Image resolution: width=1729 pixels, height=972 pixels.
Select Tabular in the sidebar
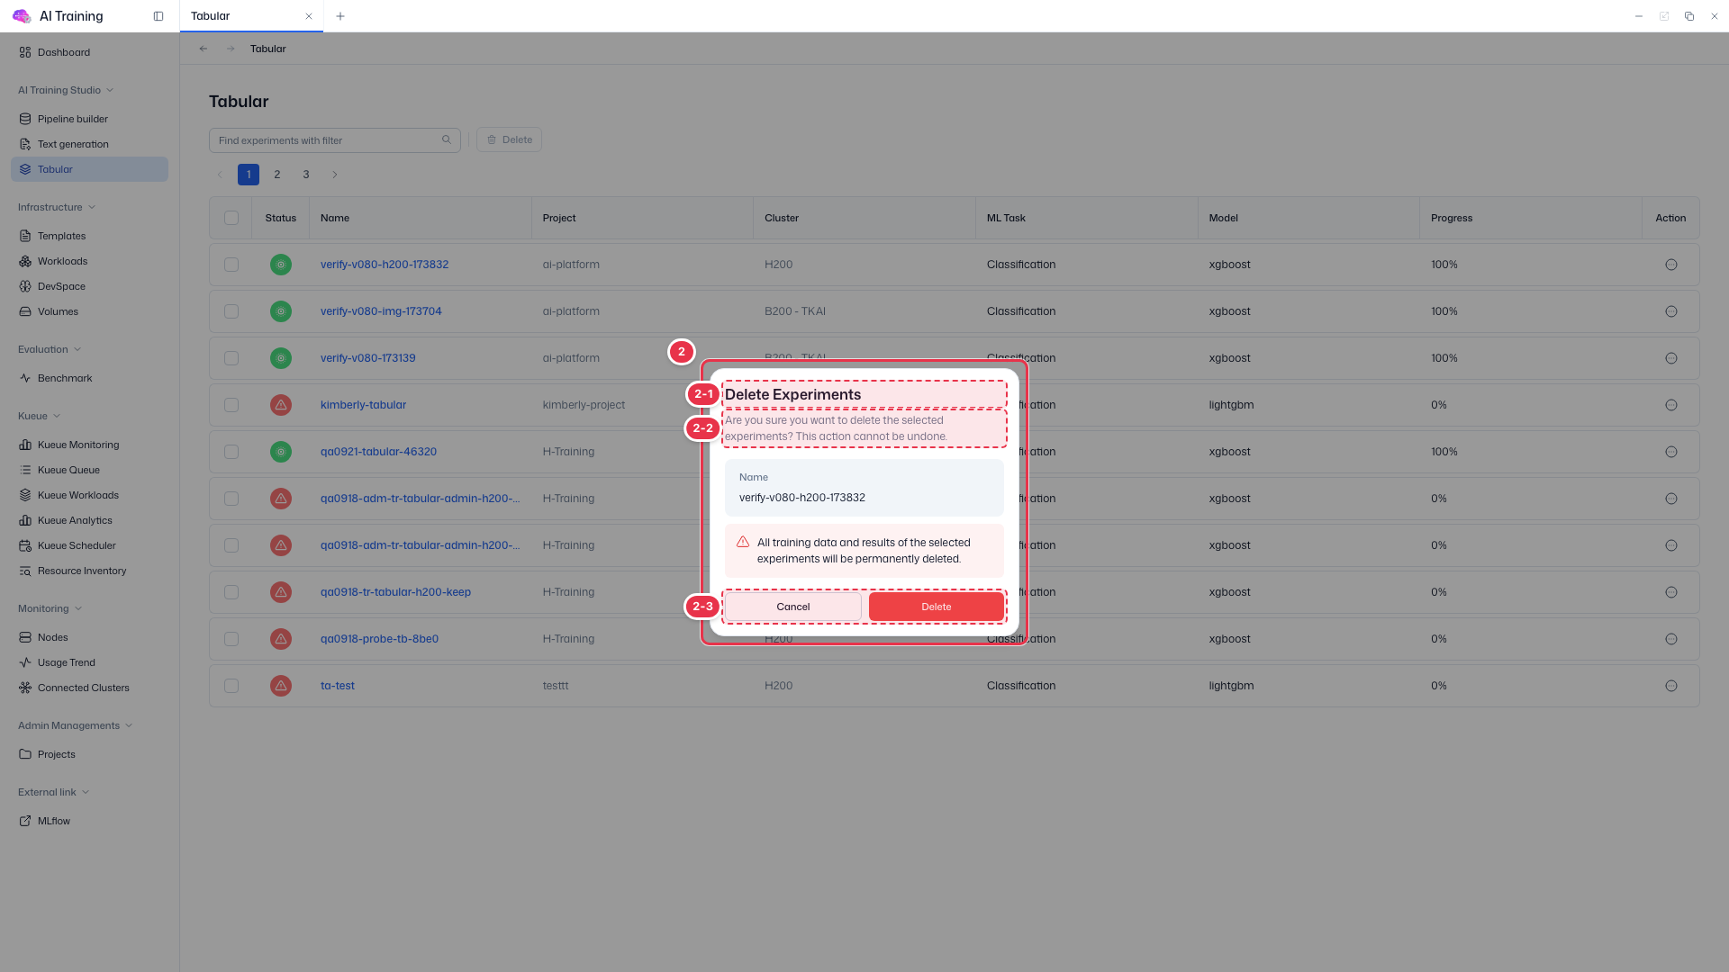pyautogui.click(x=89, y=169)
